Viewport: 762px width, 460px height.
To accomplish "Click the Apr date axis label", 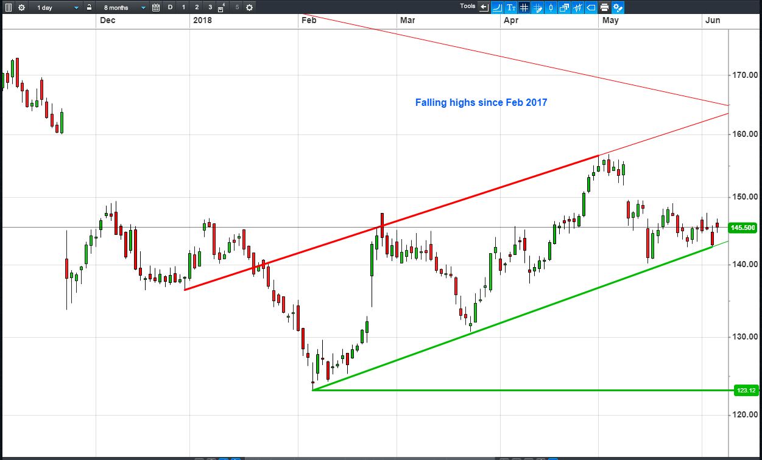I will (512, 21).
